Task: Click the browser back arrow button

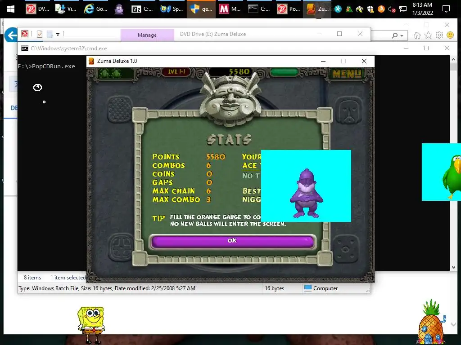Action: coord(11,35)
